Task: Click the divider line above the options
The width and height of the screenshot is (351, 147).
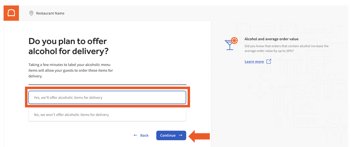Action: pos(107,85)
